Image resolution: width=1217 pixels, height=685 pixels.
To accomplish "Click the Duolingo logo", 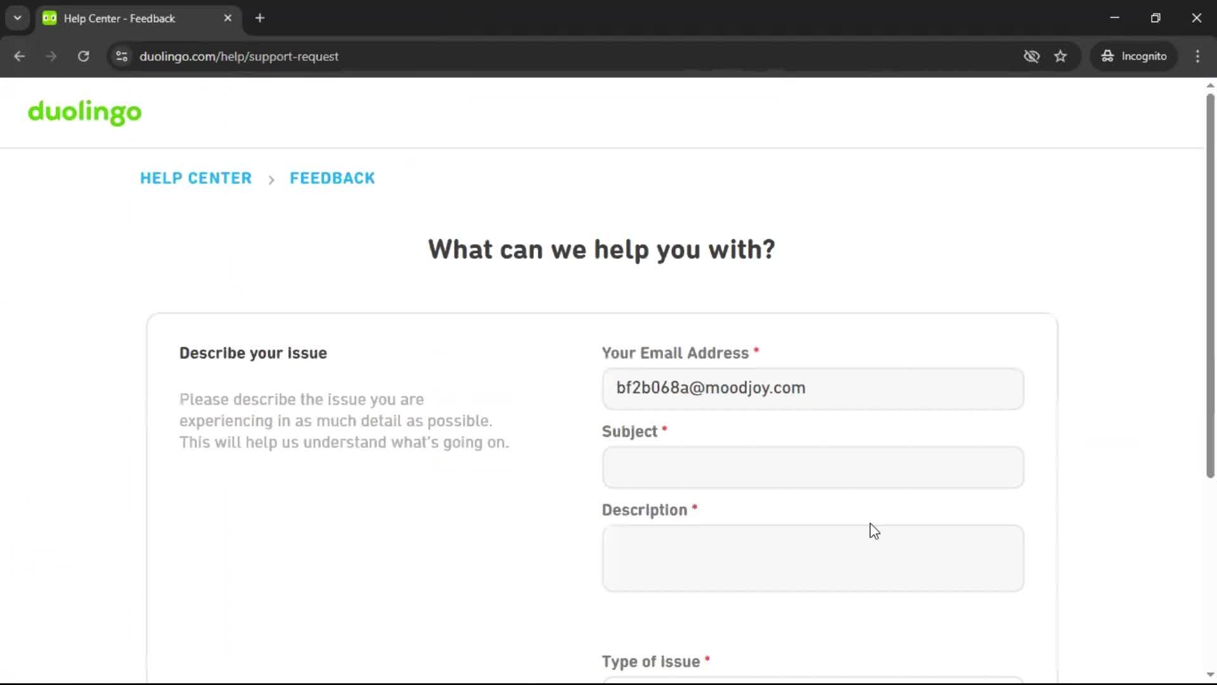I will coord(84,113).
